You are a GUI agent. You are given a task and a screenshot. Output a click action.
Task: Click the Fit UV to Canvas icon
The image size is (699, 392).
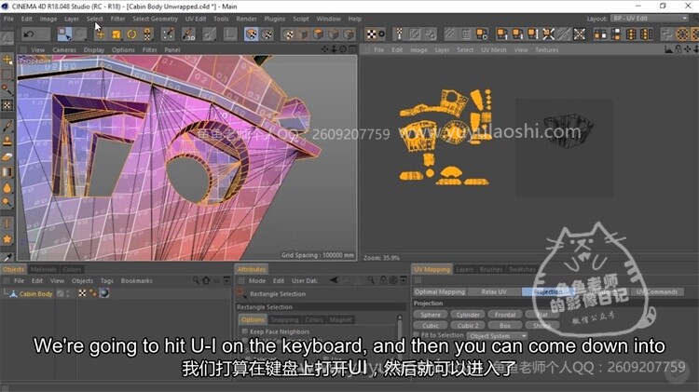click(548, 34)
